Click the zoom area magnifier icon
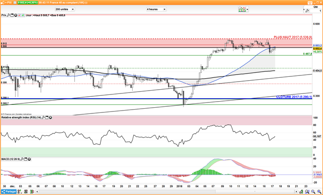 click(x=307, y=192)
